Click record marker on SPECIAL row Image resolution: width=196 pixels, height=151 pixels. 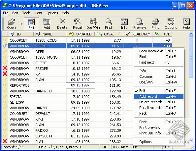click(5, 97)
